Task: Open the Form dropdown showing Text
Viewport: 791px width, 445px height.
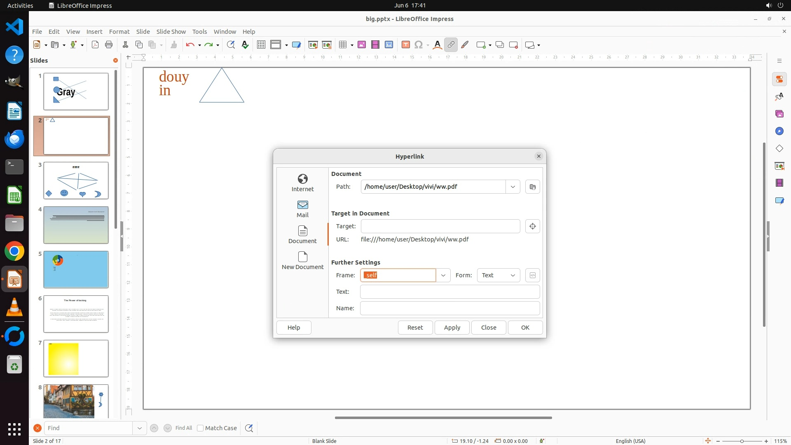Action: point(498,275)
